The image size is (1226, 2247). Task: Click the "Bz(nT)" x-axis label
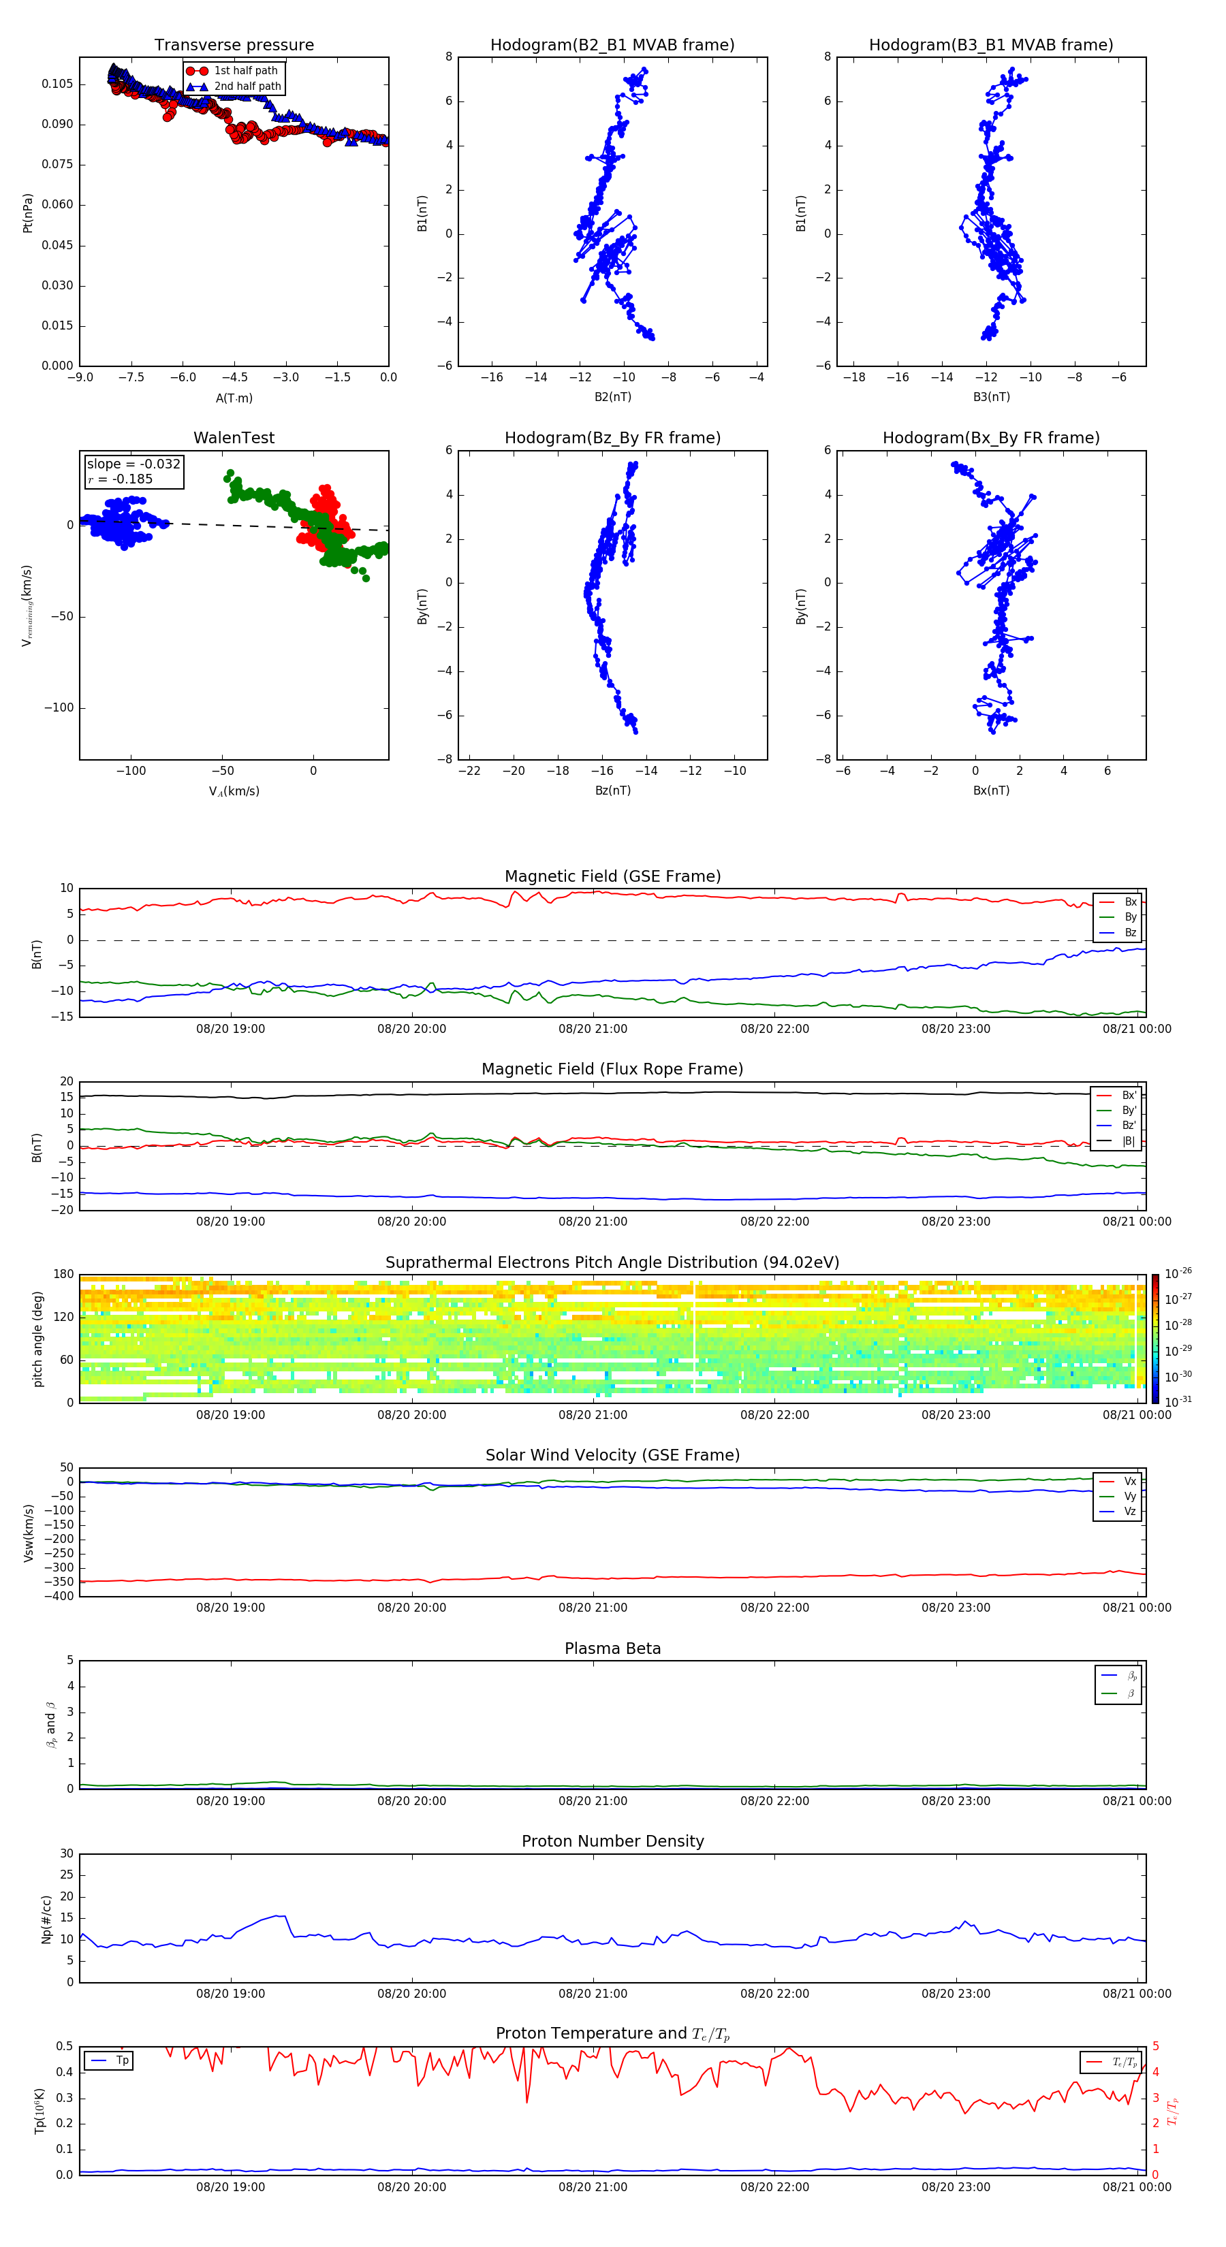pos(612,791)
